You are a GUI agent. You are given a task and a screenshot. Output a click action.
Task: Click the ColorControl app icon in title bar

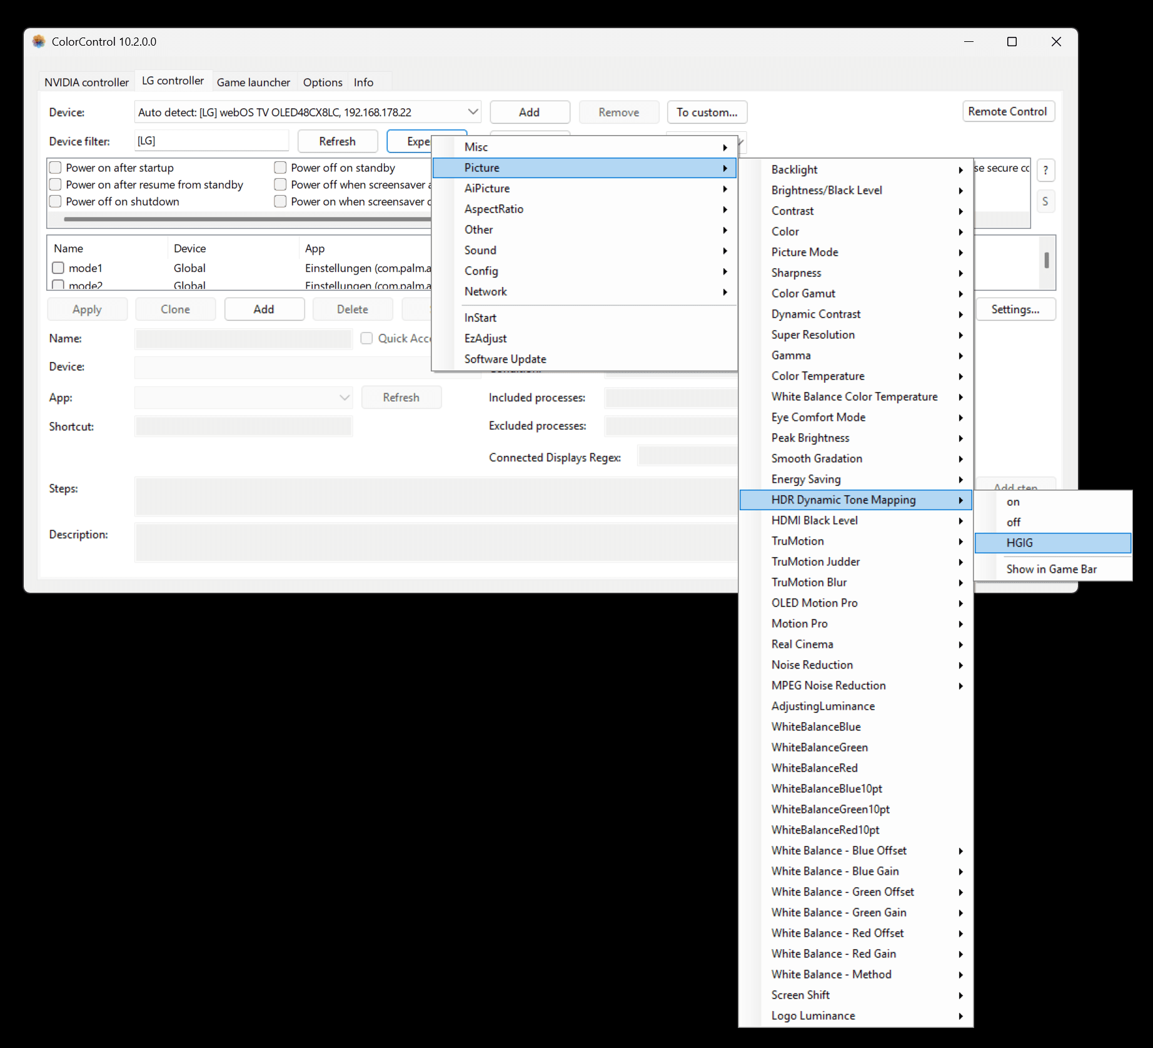point(39,41)
